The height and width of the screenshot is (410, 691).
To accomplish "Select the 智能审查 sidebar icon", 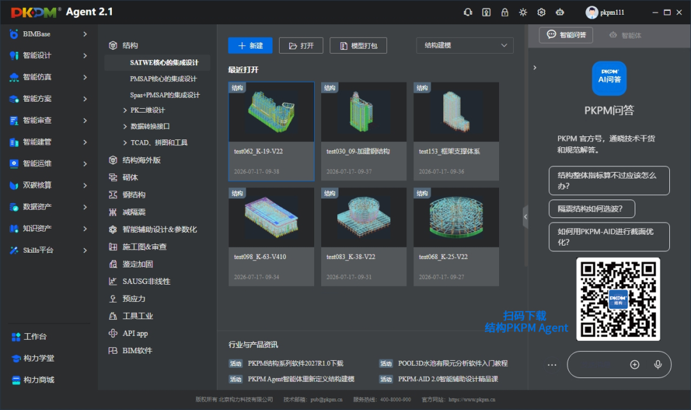I will coord(14,120).
